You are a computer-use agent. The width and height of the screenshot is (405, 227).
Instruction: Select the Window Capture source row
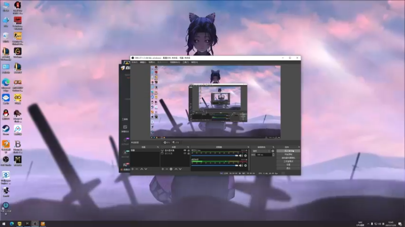[175, 153]
